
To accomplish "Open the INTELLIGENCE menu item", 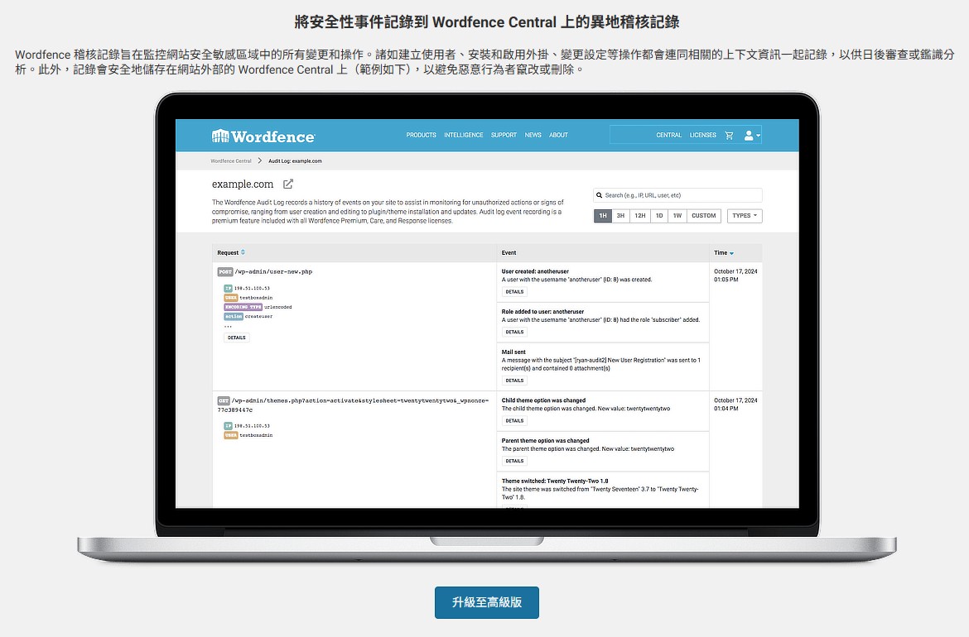I will point(463,135).
